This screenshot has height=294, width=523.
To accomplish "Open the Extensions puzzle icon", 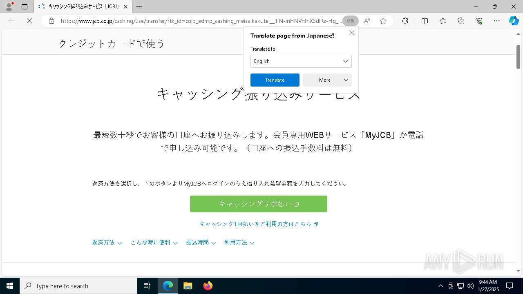I will [x=405, y=21].
